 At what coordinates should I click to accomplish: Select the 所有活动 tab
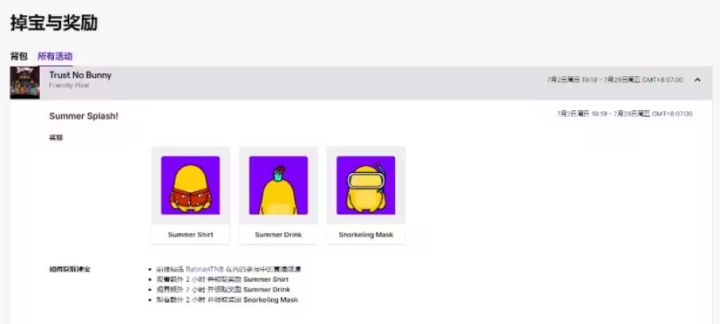pos(55,56)
